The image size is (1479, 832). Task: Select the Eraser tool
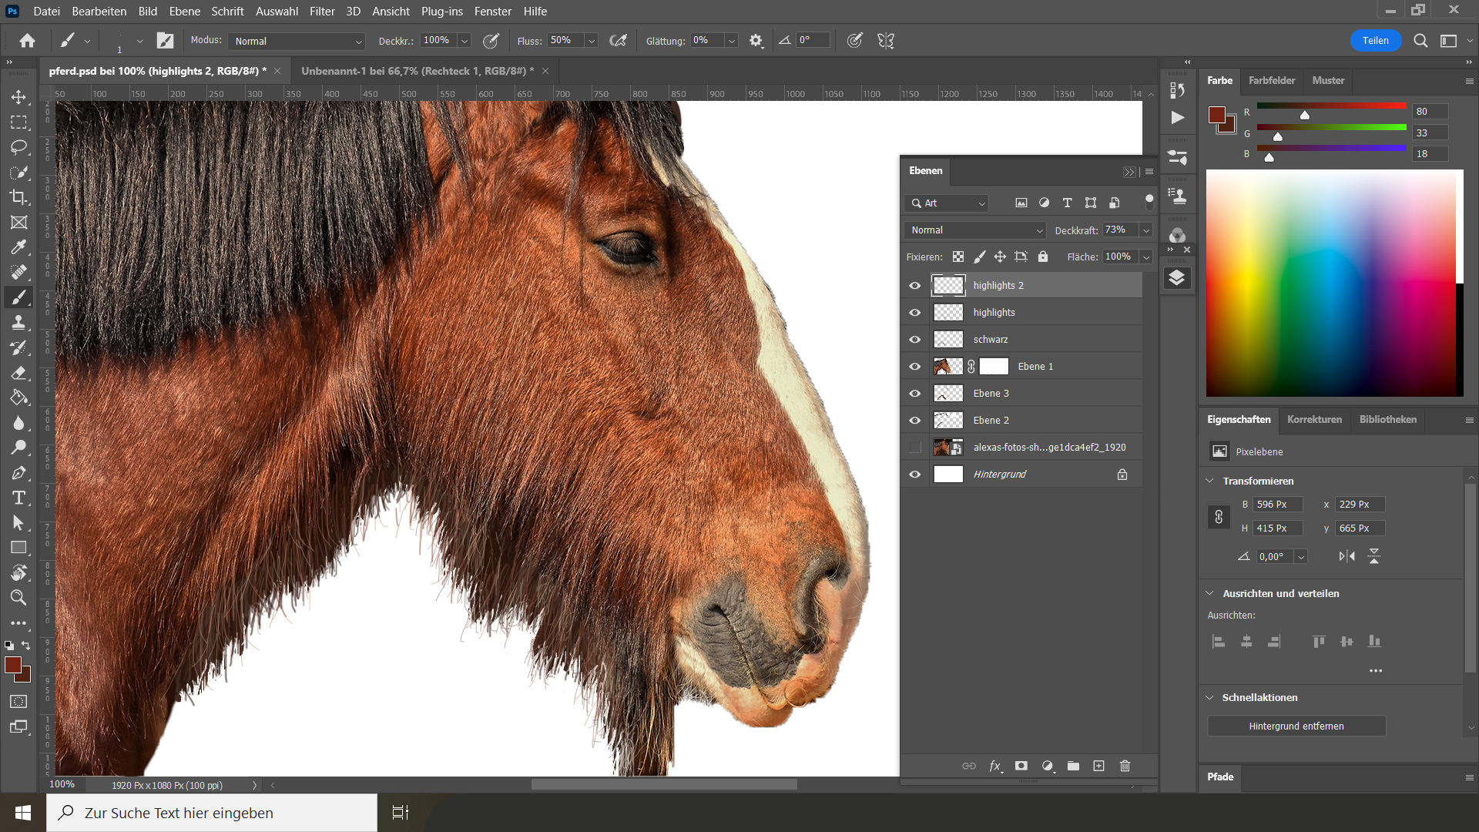pyautogui.click(x=18, y=373)
